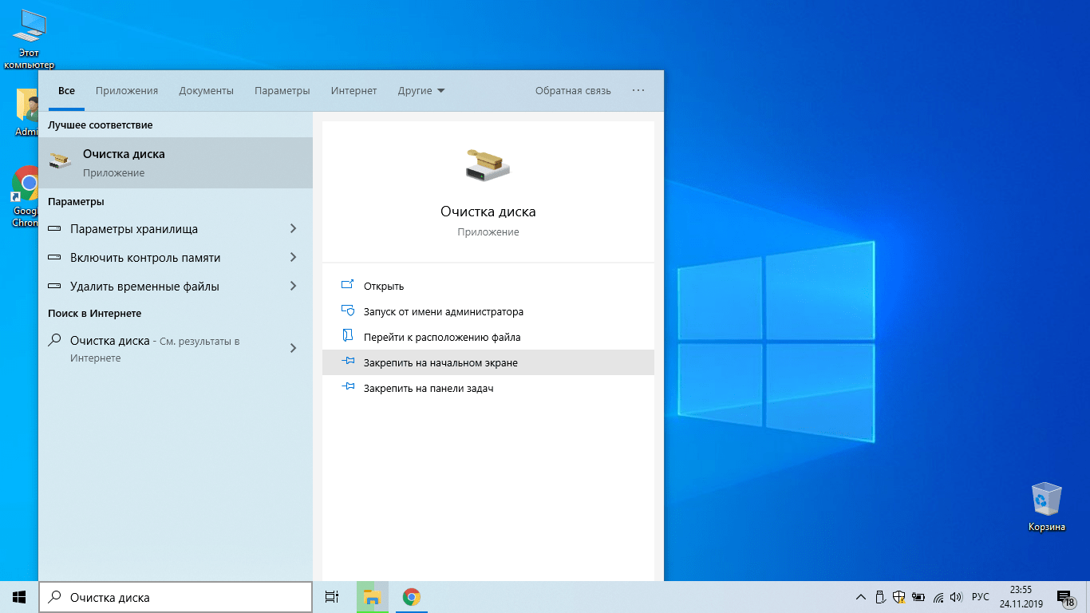Viewport: 1090px width, 613px height.
Task: Show hidden system tray icons
Action: [x=860, y=597]
